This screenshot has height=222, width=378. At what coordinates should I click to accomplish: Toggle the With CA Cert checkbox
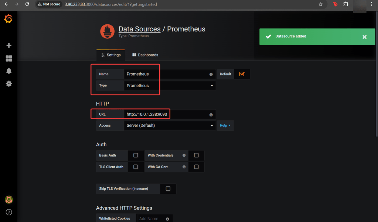(x=196, y=167)
